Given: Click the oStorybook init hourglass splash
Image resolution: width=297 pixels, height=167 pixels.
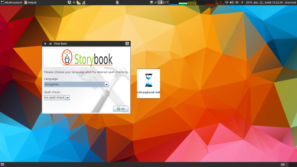Looking at the screenshot, I should pyautogui.click(x=148, y=83).
